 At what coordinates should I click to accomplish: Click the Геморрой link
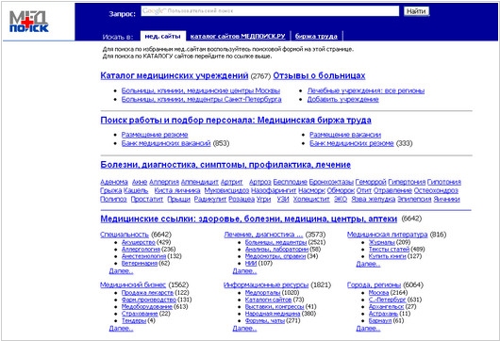[x=371, y=182]
